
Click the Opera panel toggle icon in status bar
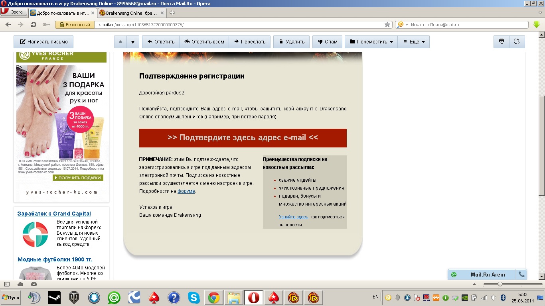[x=7, y=284]
